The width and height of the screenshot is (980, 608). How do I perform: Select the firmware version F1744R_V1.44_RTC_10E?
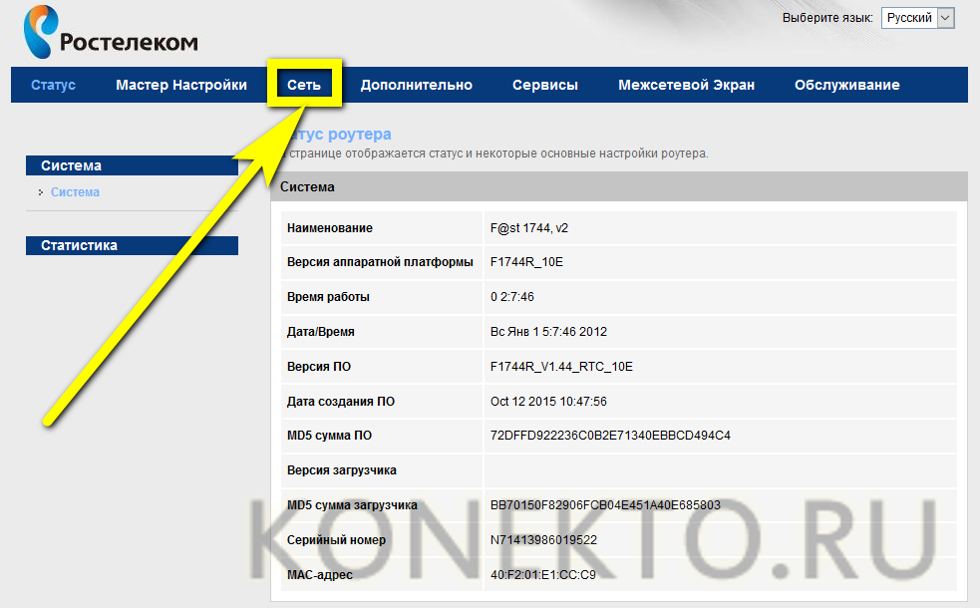point(561,367)
